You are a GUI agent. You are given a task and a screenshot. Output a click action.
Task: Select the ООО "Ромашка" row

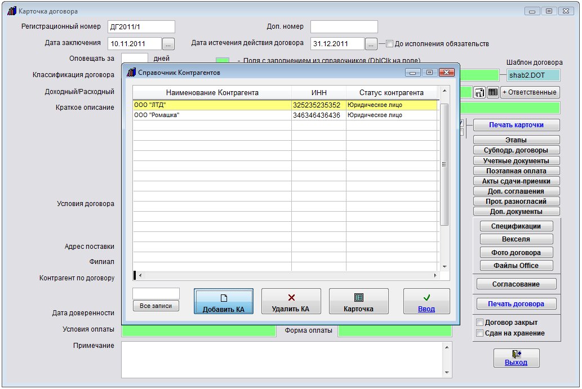285,115
